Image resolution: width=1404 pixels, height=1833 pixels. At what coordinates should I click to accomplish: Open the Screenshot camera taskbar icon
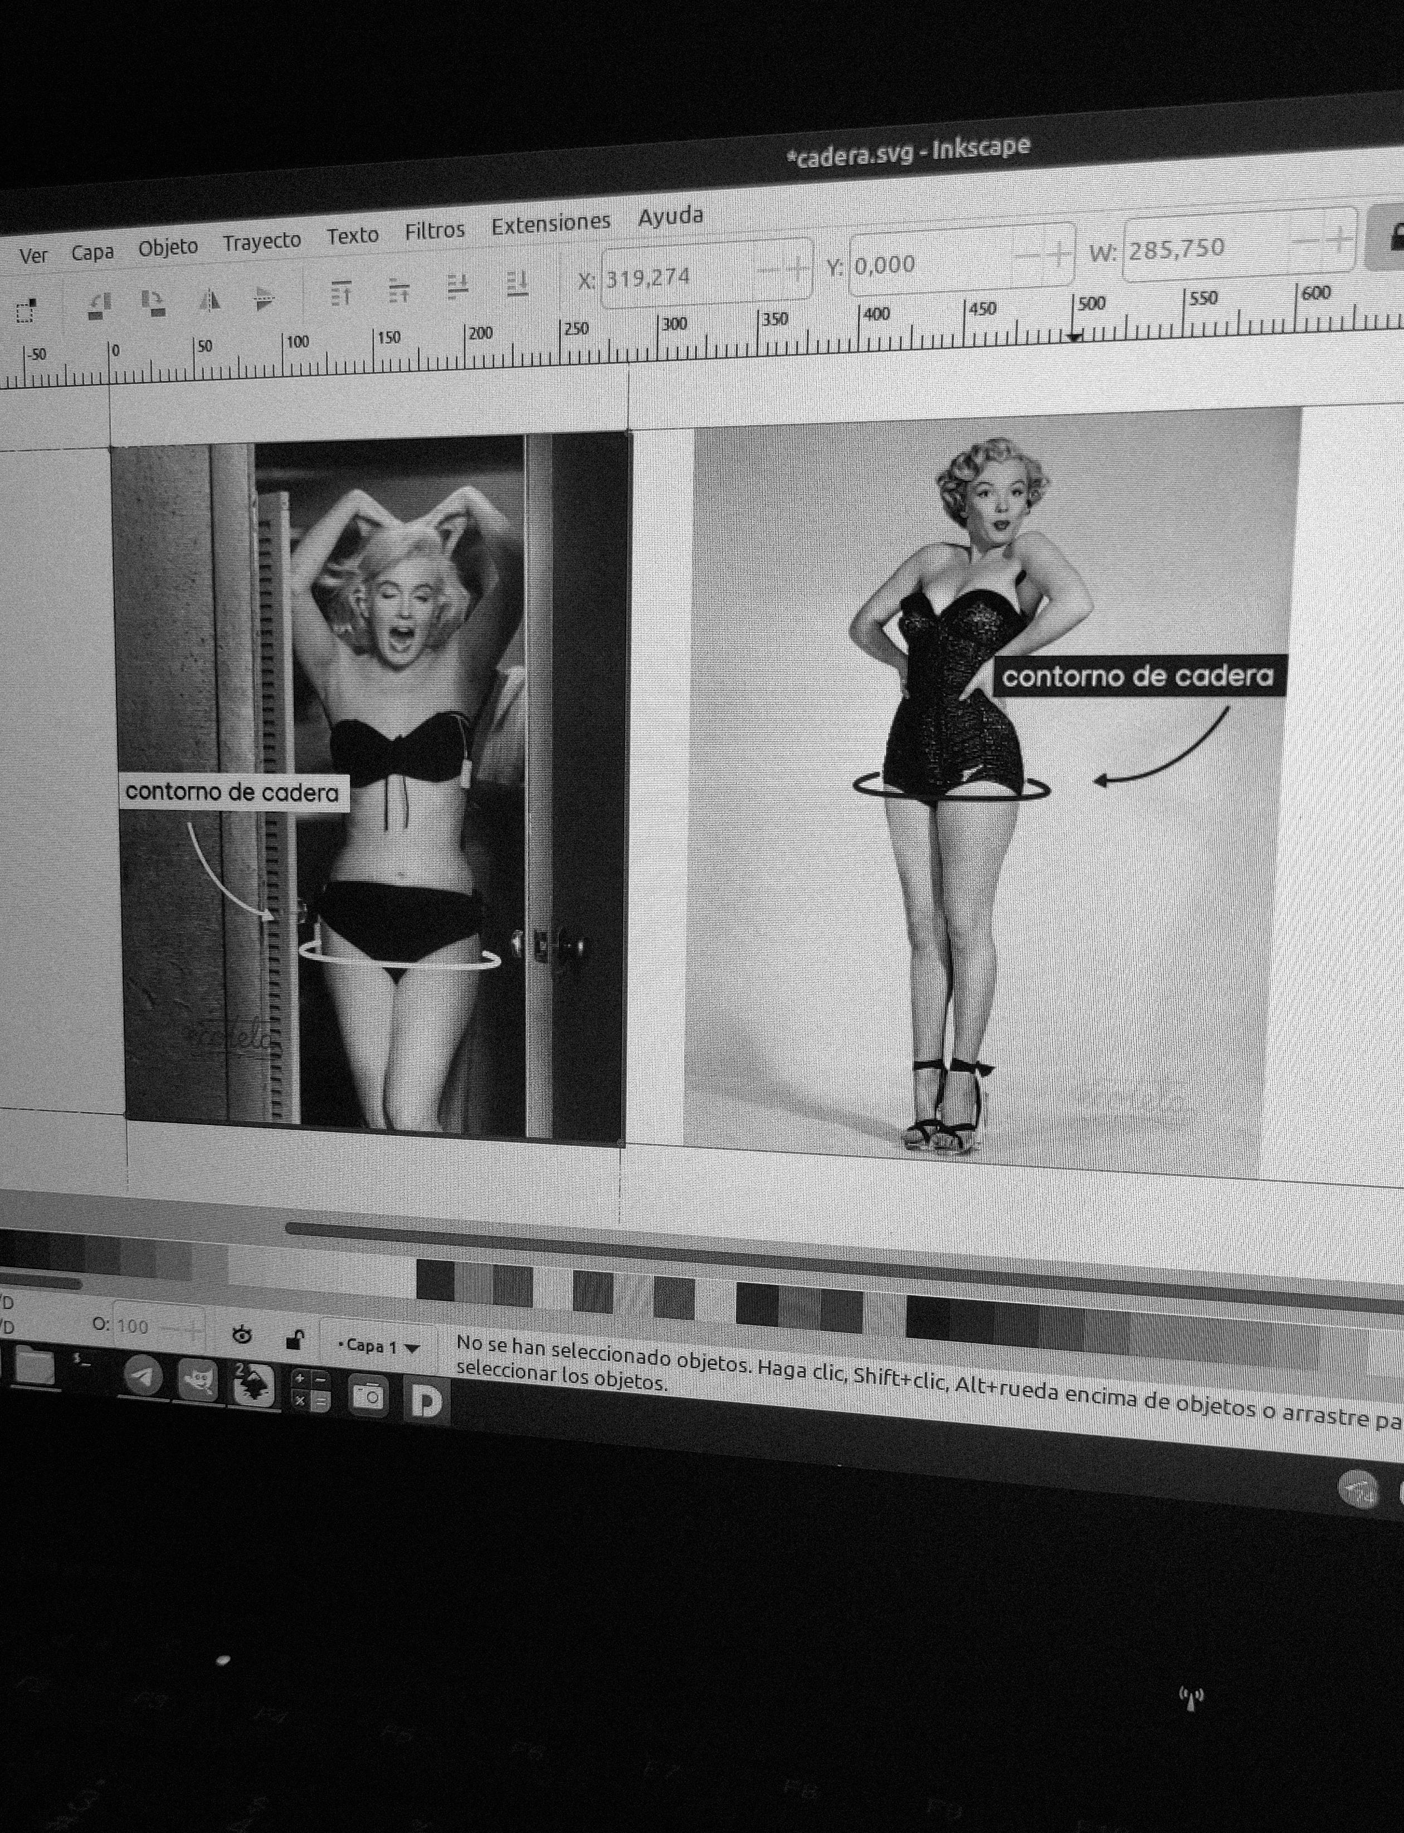coord(368,1395)
